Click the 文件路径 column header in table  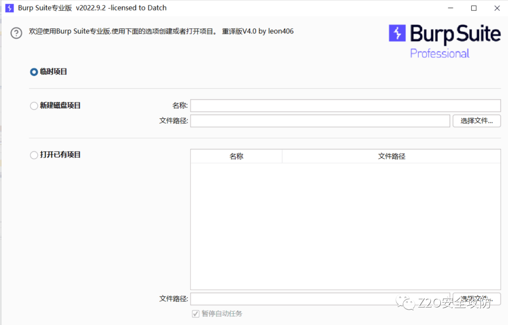point(391,156)
